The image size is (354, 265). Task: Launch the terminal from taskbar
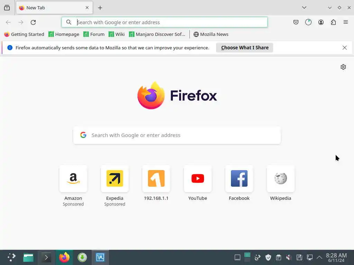[x=46, y=257]
